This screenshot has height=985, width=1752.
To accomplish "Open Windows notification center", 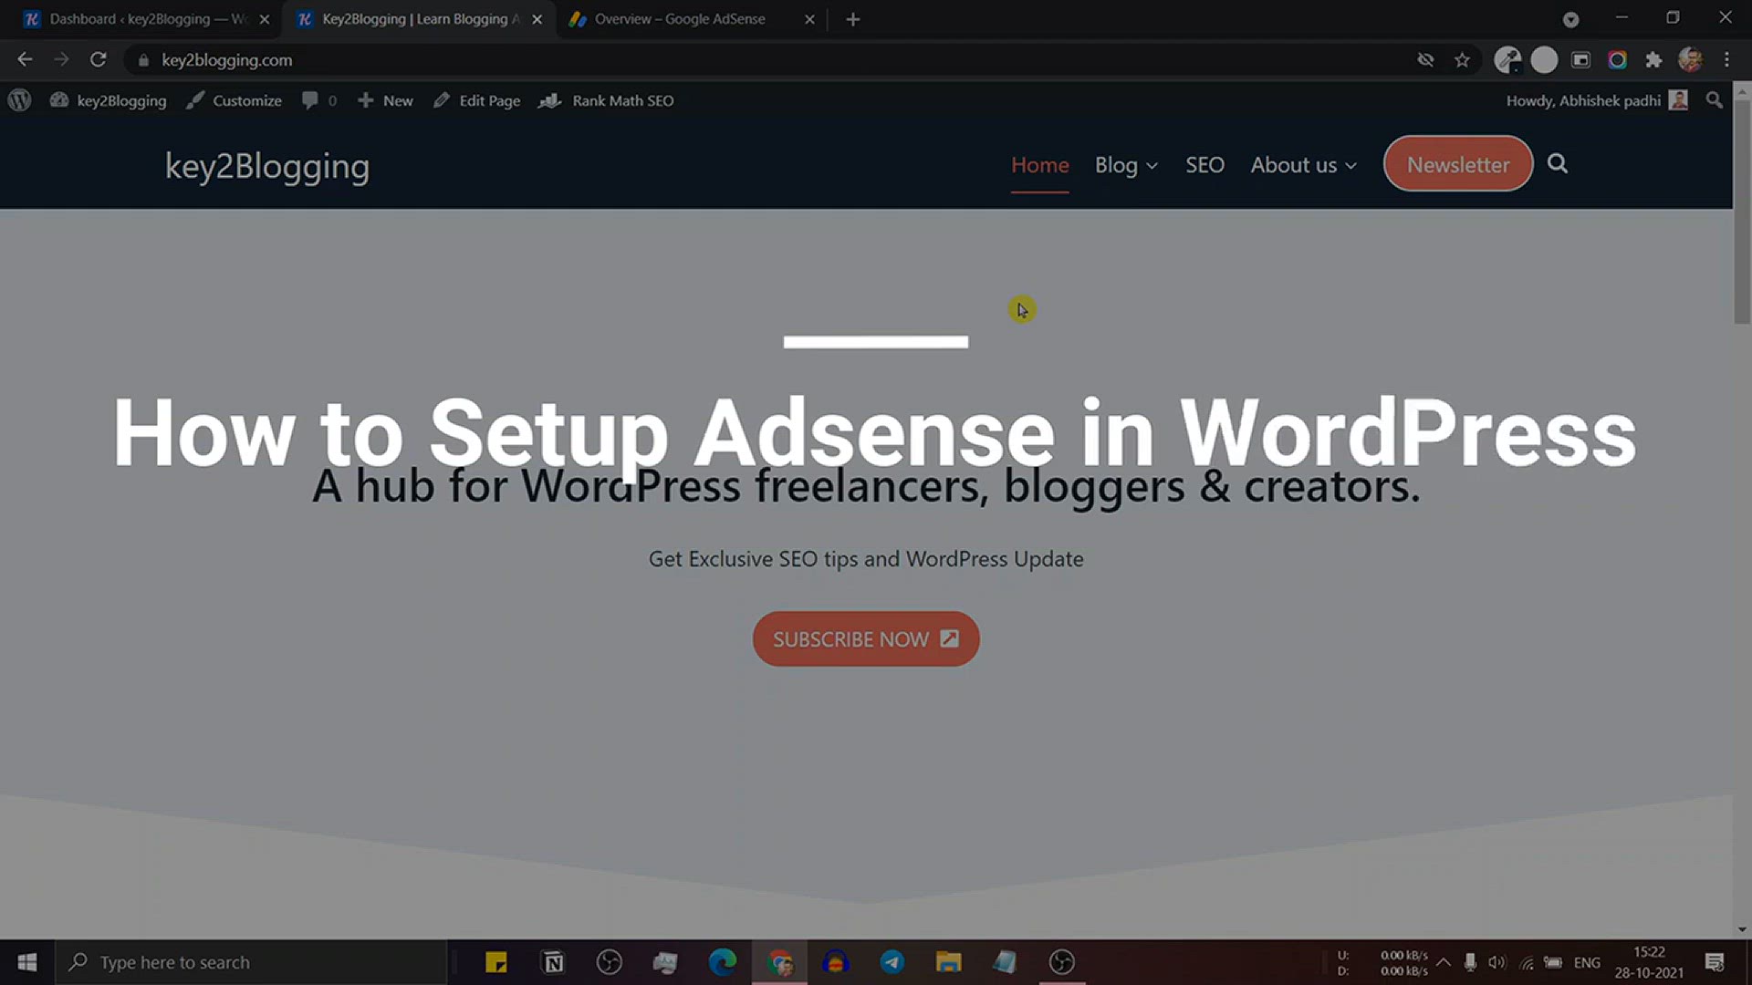I will click(x=1715, y=962).
